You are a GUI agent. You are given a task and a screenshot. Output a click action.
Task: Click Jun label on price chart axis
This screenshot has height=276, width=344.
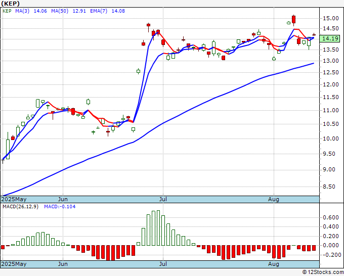click(x=63, y=199)
